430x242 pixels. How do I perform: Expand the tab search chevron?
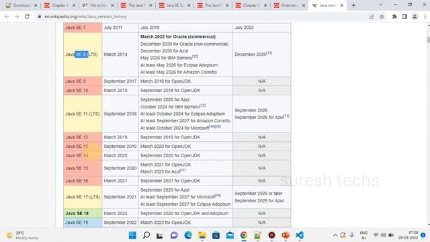tap(381, 5)
